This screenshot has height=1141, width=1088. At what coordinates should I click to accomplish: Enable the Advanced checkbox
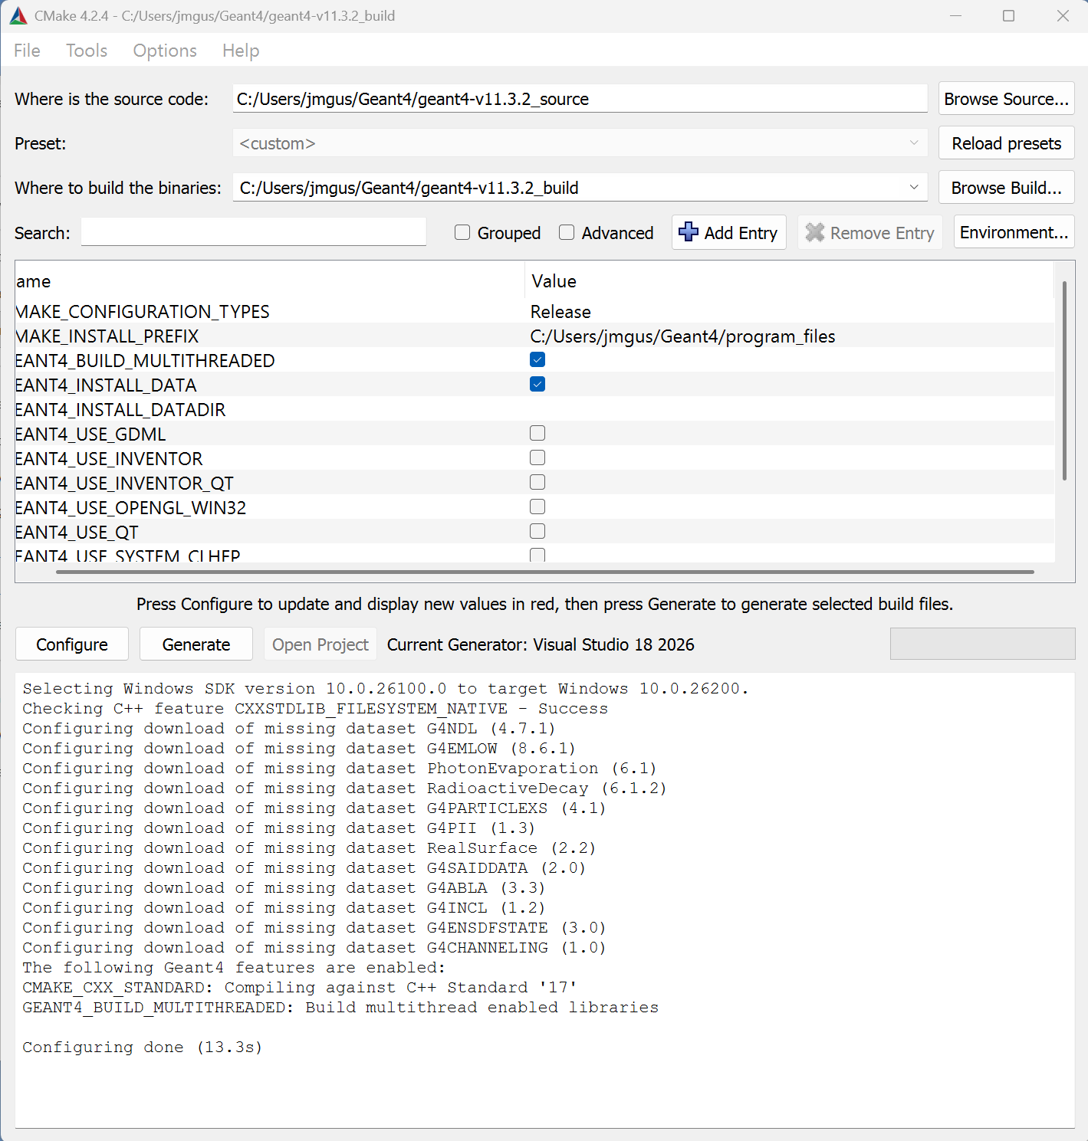(567, 232)
